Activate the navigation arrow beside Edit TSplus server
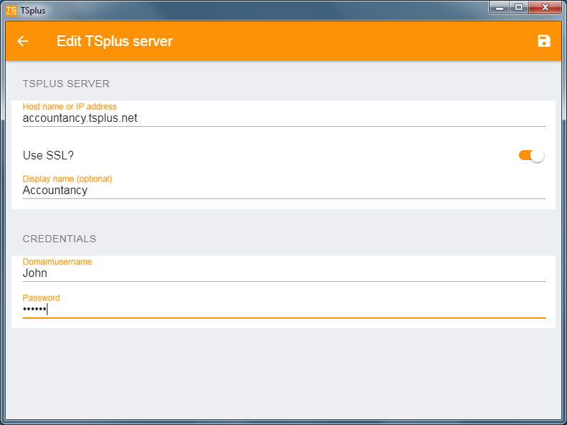Screen dimensions: 567x425 pos(23,41)
